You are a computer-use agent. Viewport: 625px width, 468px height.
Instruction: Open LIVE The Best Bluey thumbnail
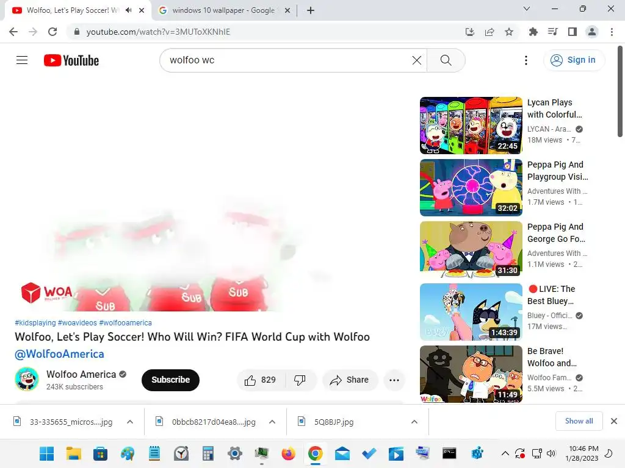coord(471,311)
